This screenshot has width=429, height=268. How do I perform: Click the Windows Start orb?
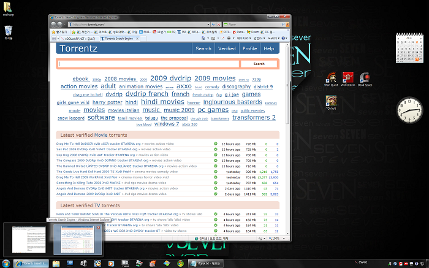6,263
